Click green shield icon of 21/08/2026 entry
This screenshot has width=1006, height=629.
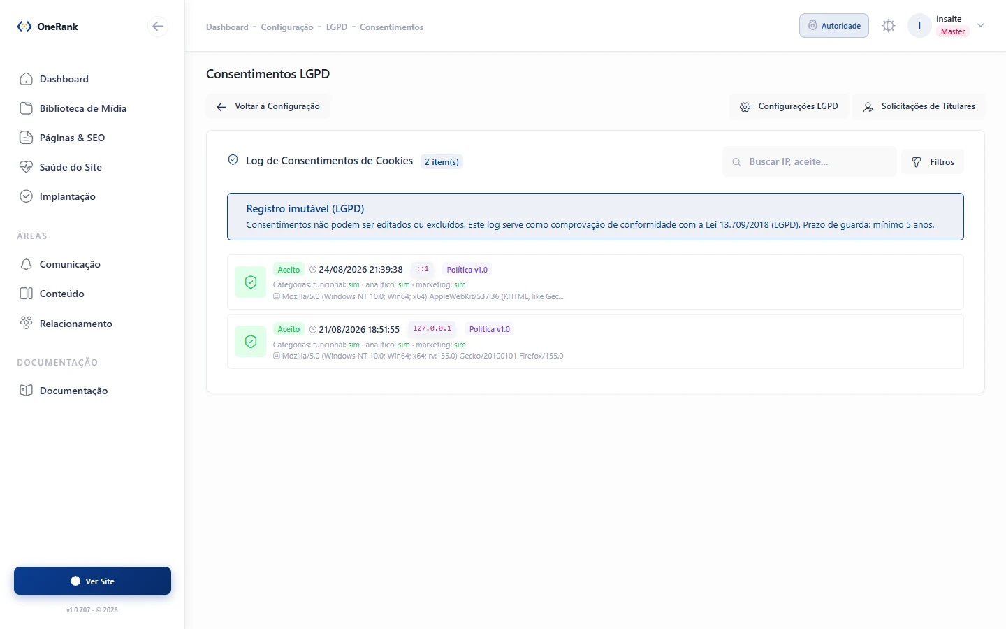coord(250,342)
